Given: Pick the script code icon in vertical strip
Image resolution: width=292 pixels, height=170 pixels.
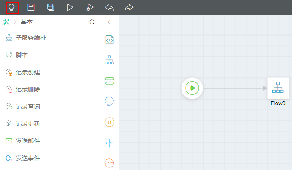Looking at the screenshot, I should coord(109,39).
